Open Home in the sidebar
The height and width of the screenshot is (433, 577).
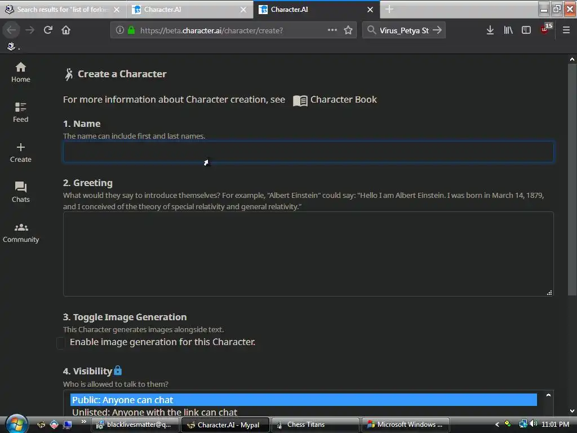click(21, 72)
